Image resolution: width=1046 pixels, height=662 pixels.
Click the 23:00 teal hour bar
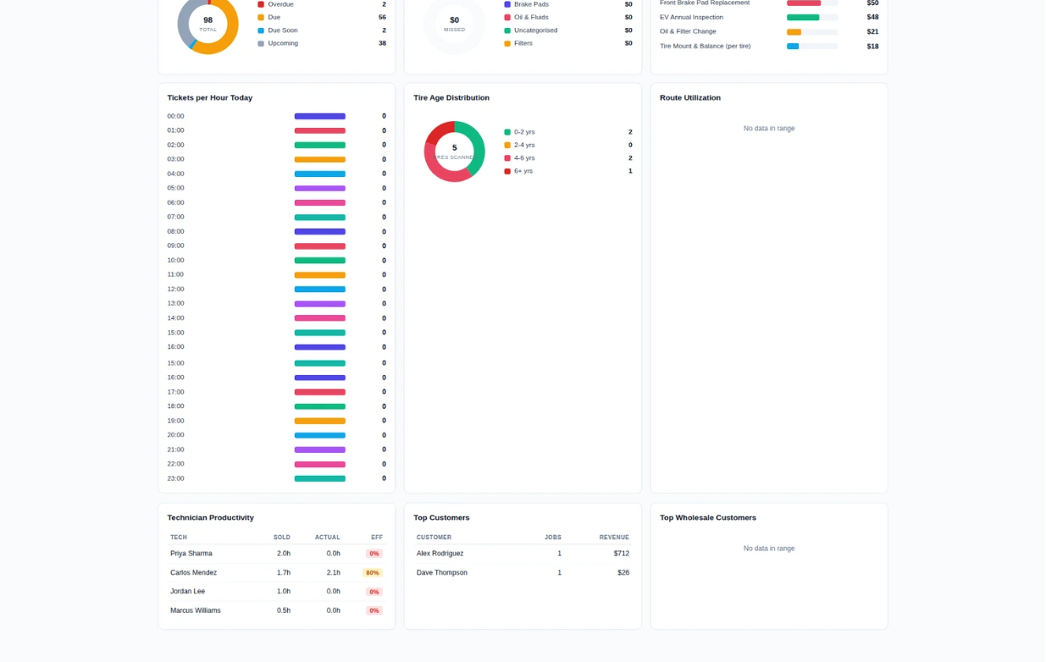click(x=320, y=478)
